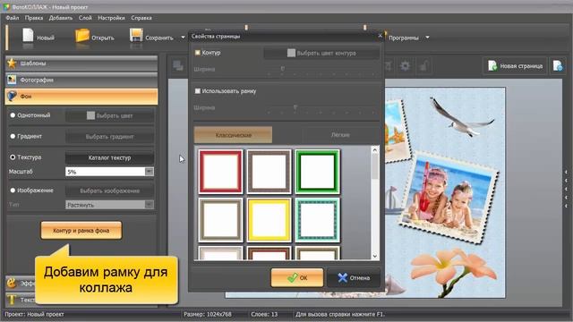Viewport: 573px width, 322px height.
Task: Select the red frame thumbnail
Action: (x=220, y=172)
